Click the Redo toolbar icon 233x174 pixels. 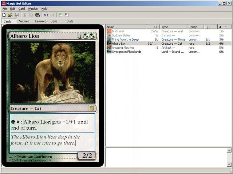[52, 15]
